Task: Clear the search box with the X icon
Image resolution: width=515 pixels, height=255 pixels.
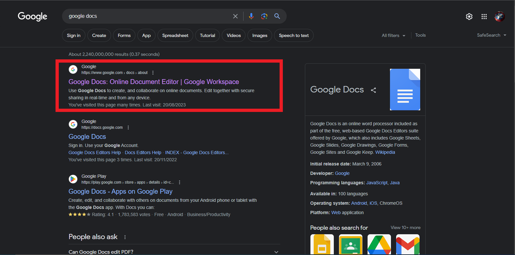Action: click(x=235, y=16)
